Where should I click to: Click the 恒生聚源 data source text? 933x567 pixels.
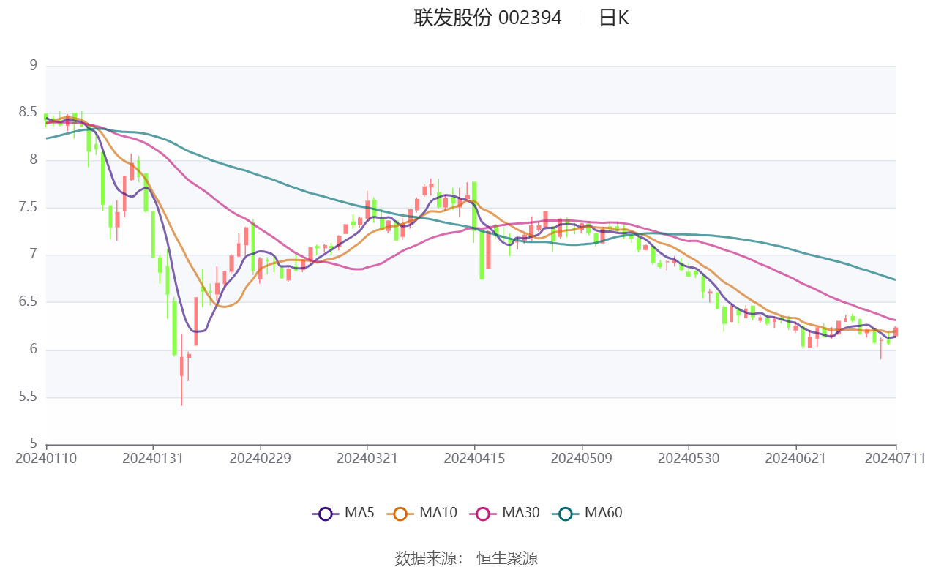507,558
